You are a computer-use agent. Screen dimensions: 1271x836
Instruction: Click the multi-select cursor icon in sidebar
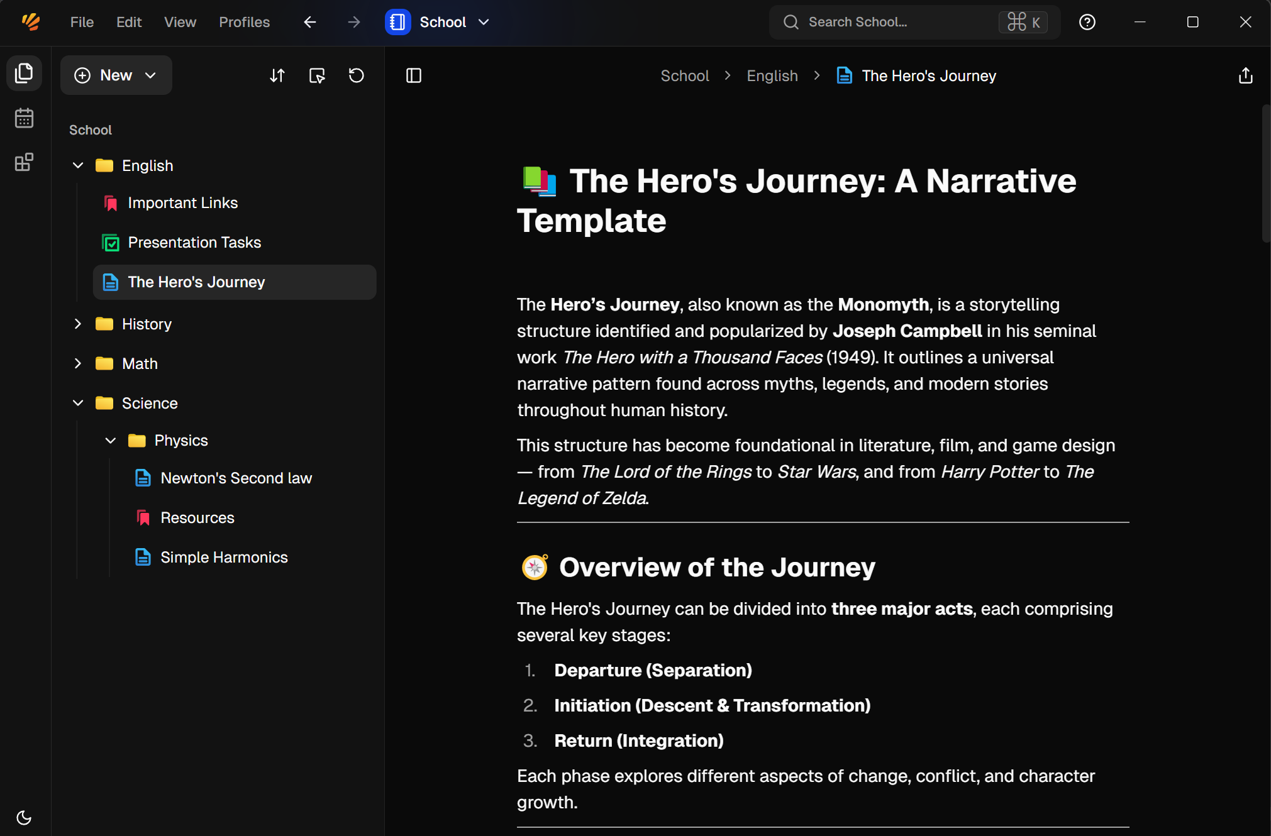tap(317, 75)
